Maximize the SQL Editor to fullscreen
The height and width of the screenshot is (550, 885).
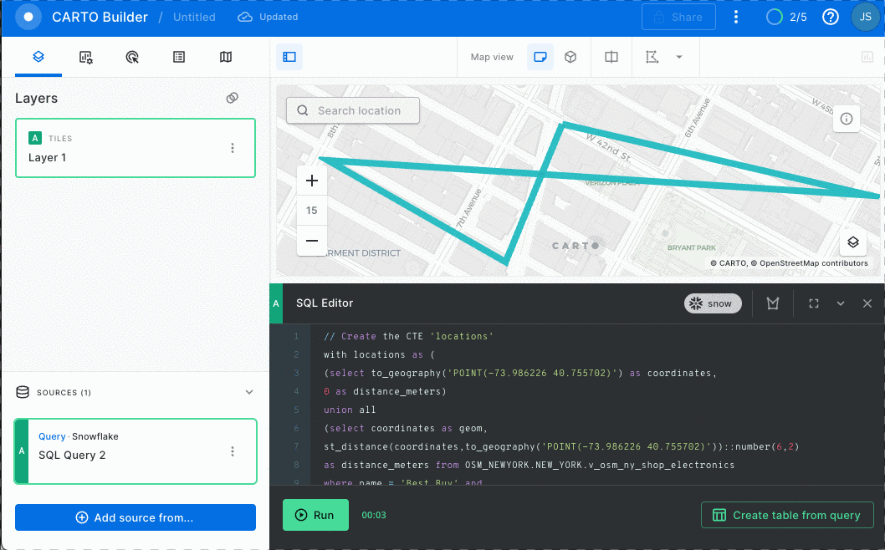click(x=814, y=303)
